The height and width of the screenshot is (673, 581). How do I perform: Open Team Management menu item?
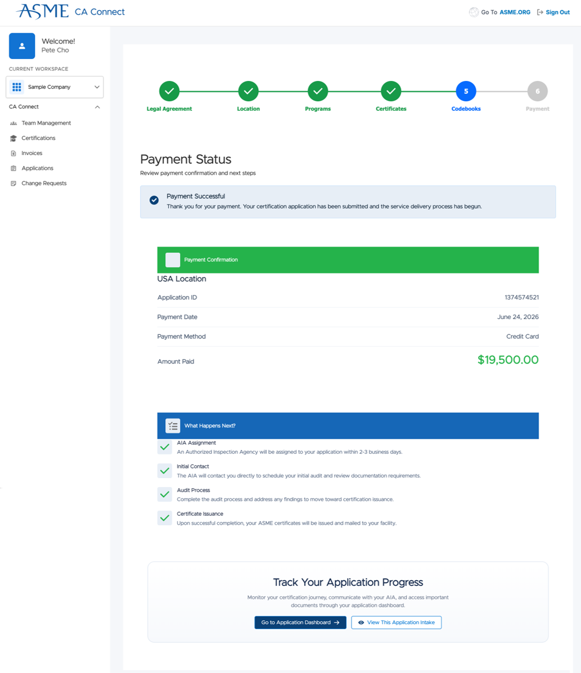pos(46,123)
